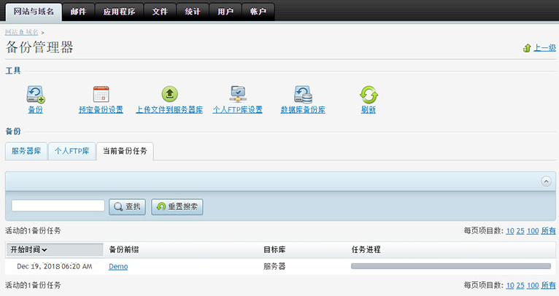Set items per page to 10 below table
This screenshot has height=296, width=559.
click(510, 285)
